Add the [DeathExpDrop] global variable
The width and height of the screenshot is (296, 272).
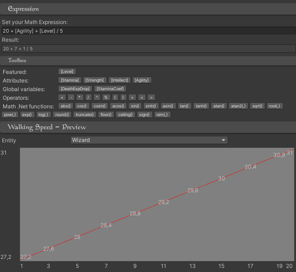pos(75,89)
